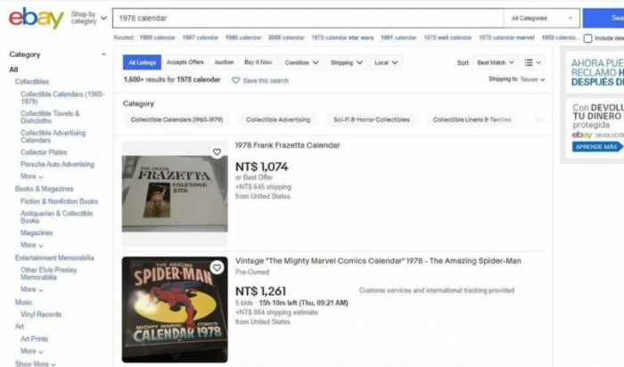Open Mighty Marvel Comics Calendar listing title
624x367 pixels.
coord(378,261)
